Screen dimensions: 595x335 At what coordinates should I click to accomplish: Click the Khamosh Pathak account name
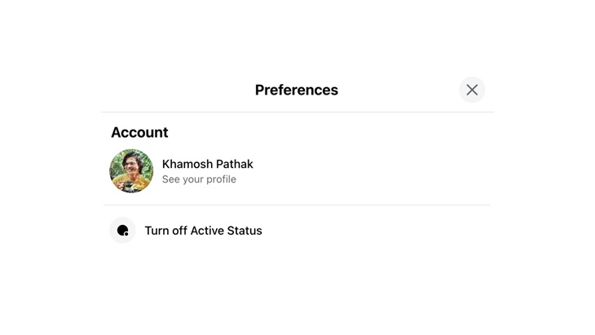[207, 164]
